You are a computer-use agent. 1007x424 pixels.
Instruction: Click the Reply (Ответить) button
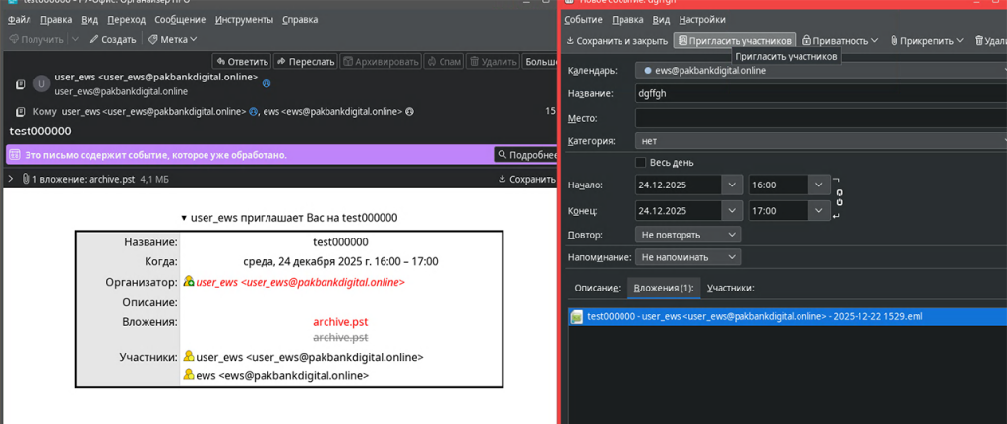coord(241,61)
